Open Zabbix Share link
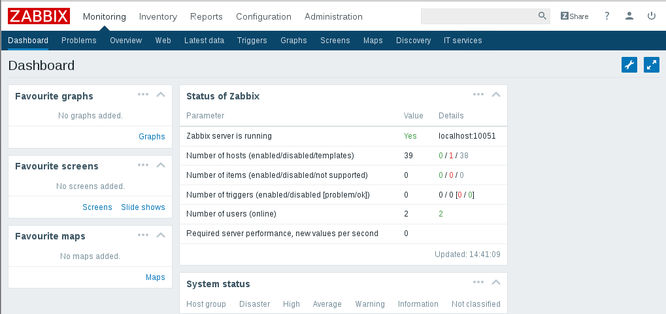The height and width of the screenshot is (314, 666). (574, 16)
